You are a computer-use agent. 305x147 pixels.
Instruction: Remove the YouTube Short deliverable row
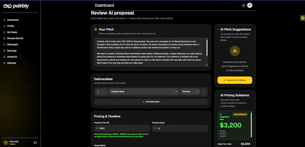point(204,92)
